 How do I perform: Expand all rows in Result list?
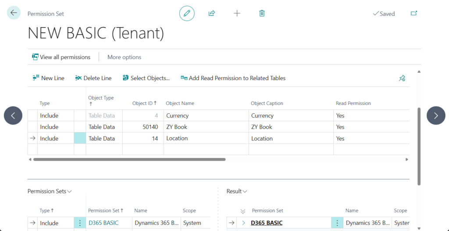[x=243, y=211]
